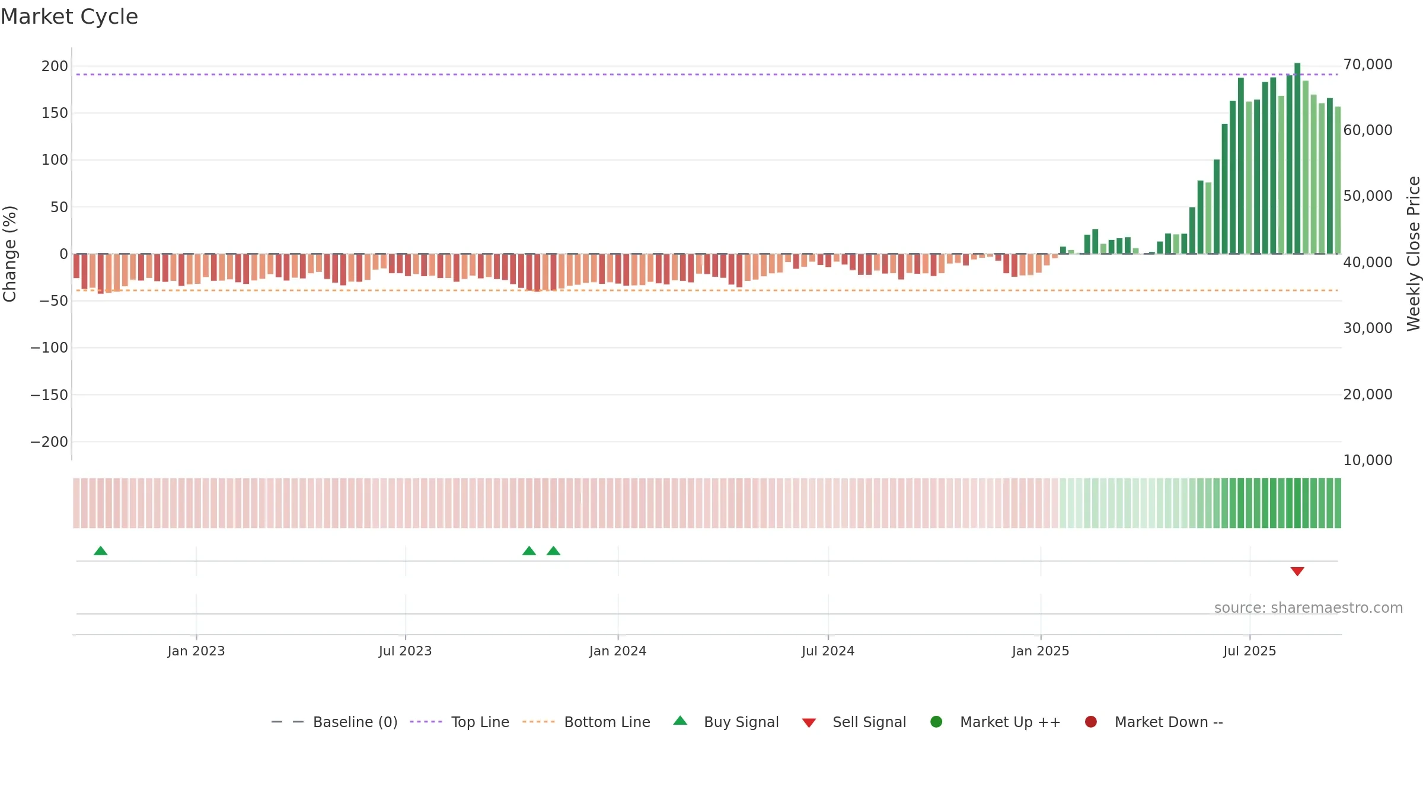Click the Jan 2023 axis label
The width and height of the screenshot is (1423, 800).
(x=196, y=651)
